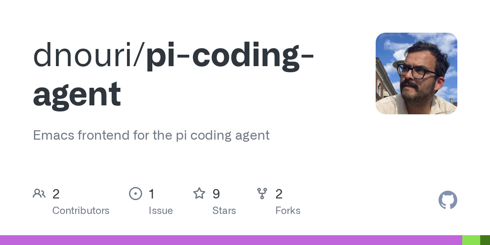The width and height of the screenshot is (490, 245).
Task: Click the contributors people icon
Action: (39, 193)
